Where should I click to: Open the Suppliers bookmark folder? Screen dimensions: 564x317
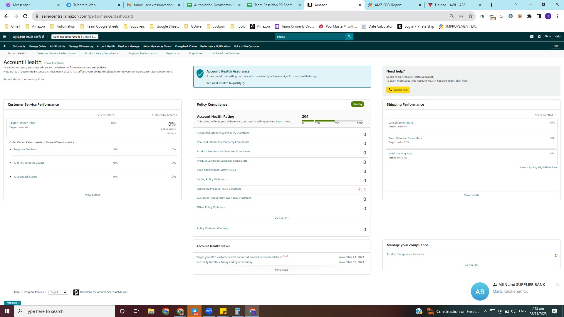134,26
